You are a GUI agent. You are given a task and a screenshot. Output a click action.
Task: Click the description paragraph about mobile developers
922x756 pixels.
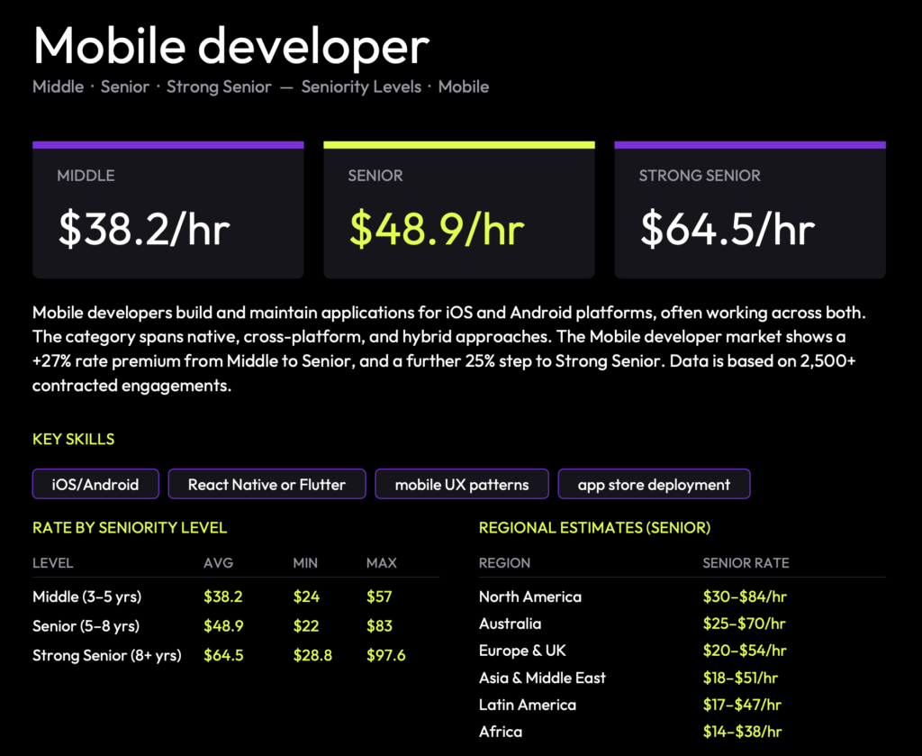pyautogui.click(x=449, y=349)
